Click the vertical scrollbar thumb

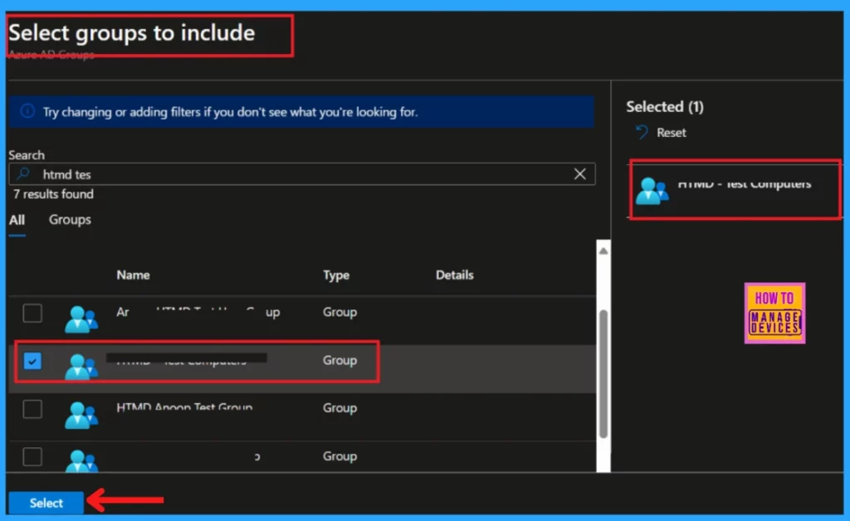pyautogui.click(x=603, y=373)
